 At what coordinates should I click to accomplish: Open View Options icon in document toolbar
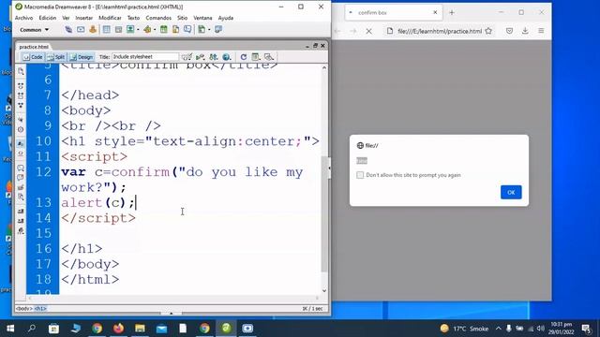tap(256, 57)
